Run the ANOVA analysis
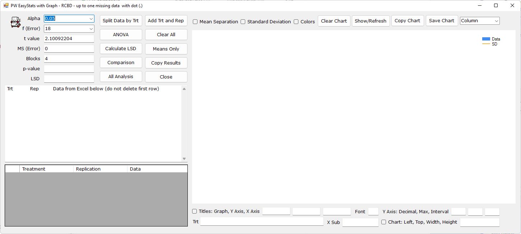 point(121,34)
